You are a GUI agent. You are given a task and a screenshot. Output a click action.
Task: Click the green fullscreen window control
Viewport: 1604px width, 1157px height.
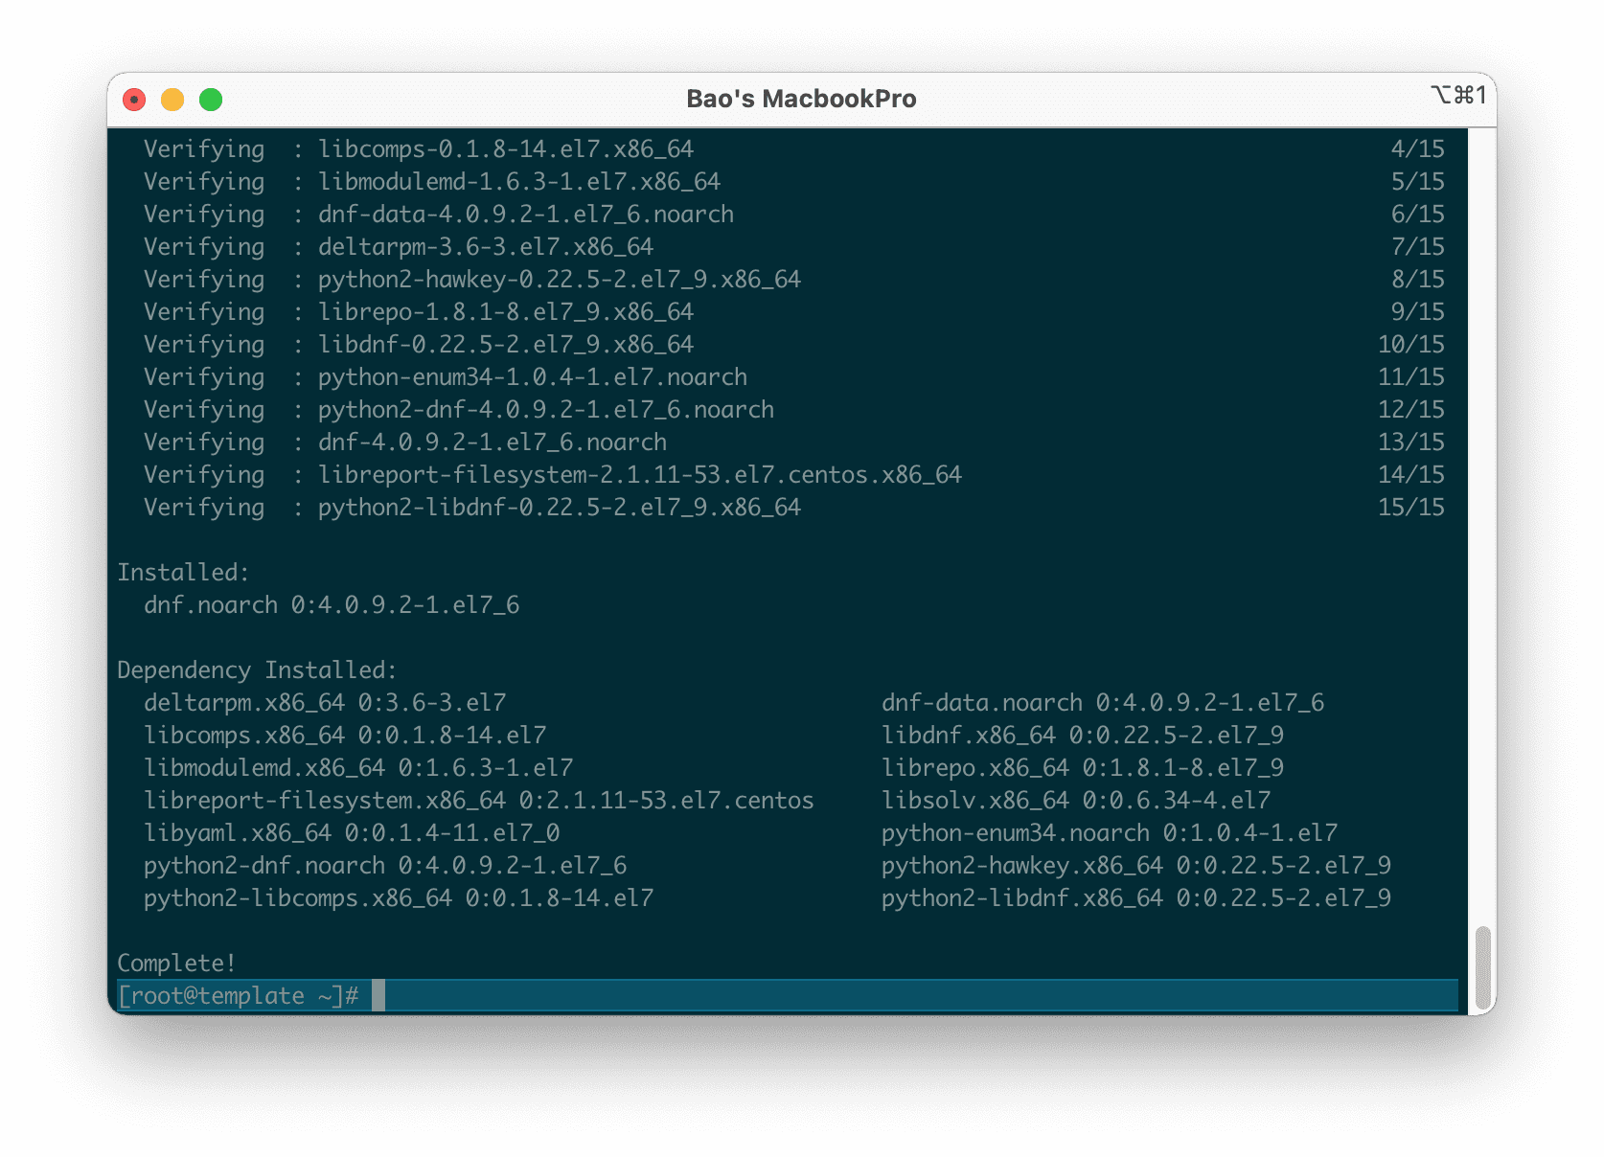[x=212, y=99]
